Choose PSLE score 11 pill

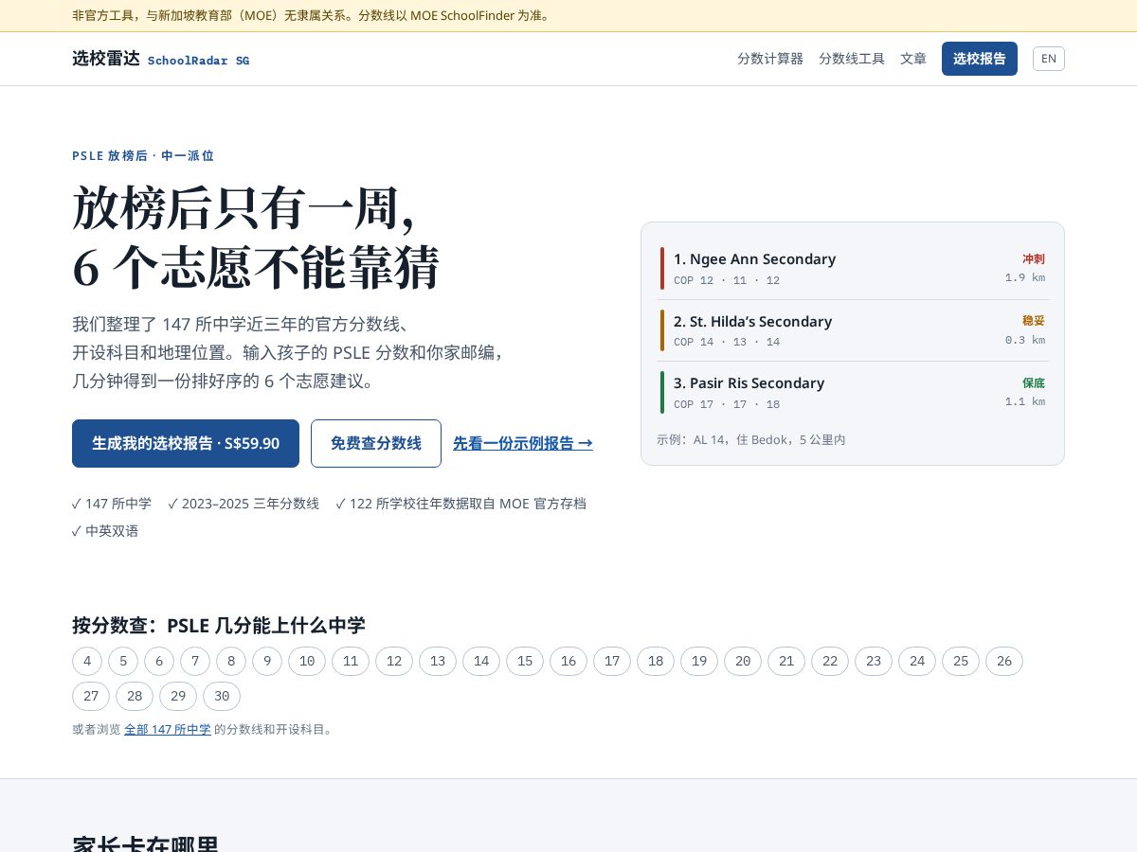[351, 661]
